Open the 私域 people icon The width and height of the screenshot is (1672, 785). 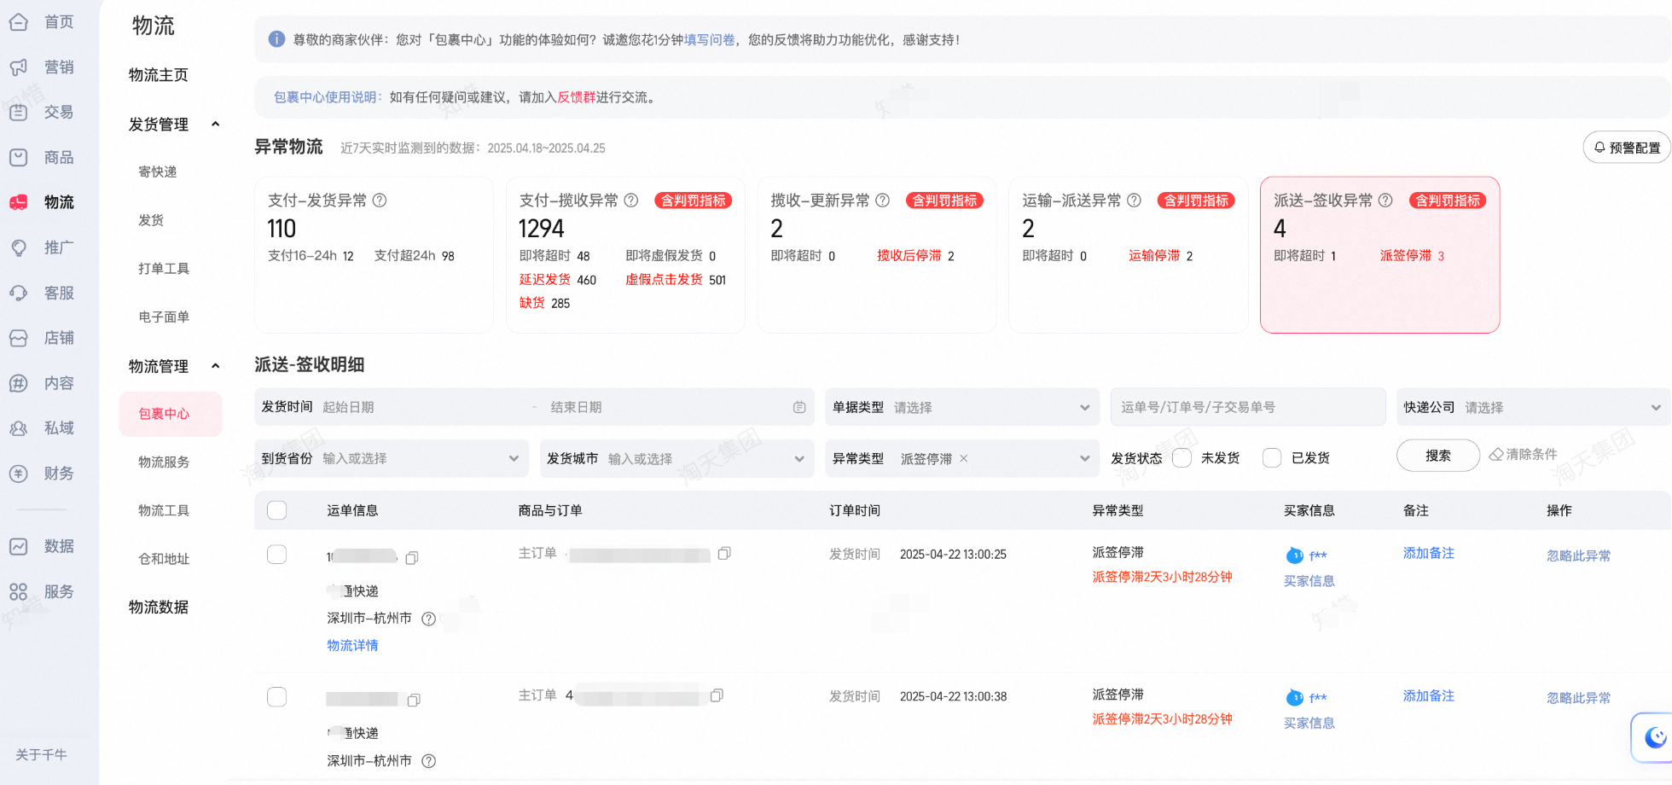click(19, 428)
